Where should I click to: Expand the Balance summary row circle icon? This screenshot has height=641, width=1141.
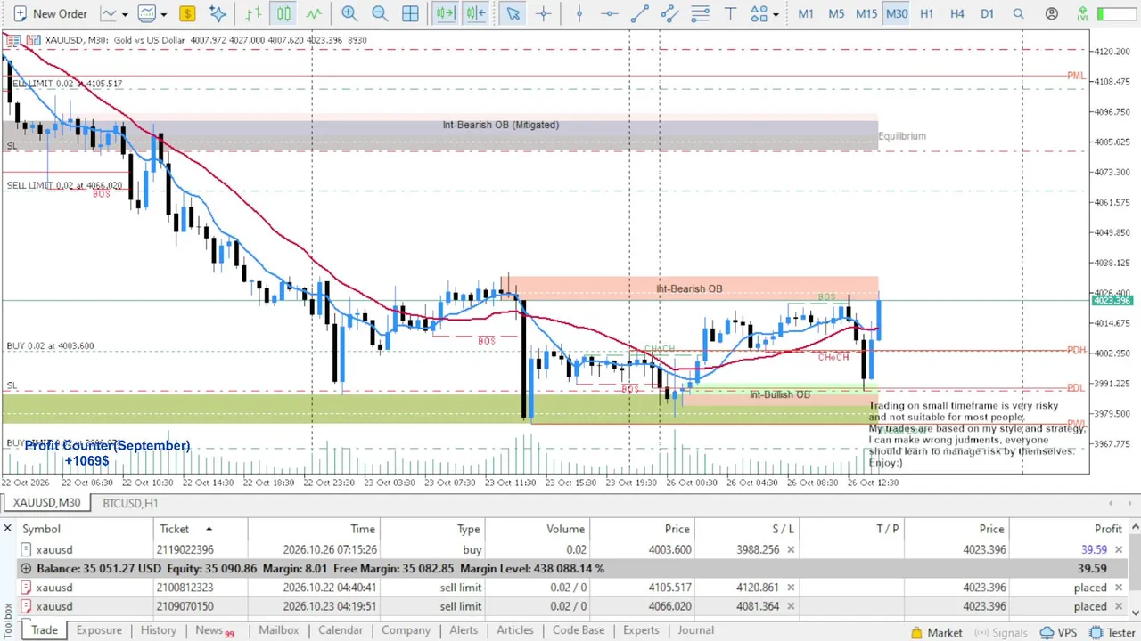click(x=26, y=568)
